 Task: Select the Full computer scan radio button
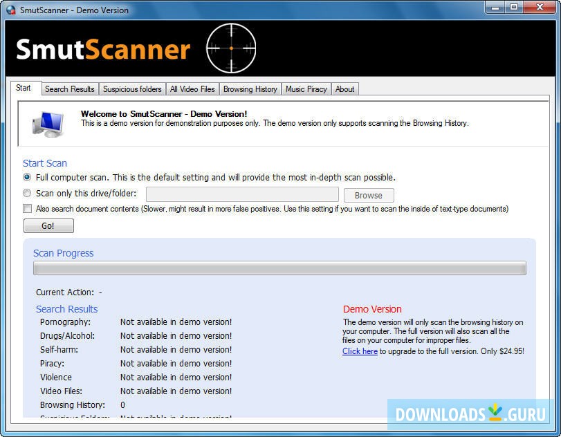pos(27,178)
